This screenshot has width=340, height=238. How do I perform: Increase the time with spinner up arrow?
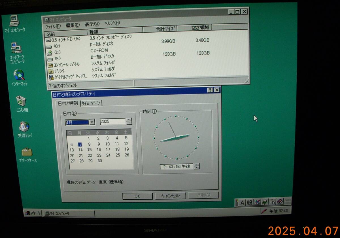pos(197,165)
